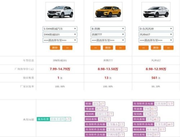Click the 轮胎 鼓包 4个 tag
The image size is (180, 137).
95,104
